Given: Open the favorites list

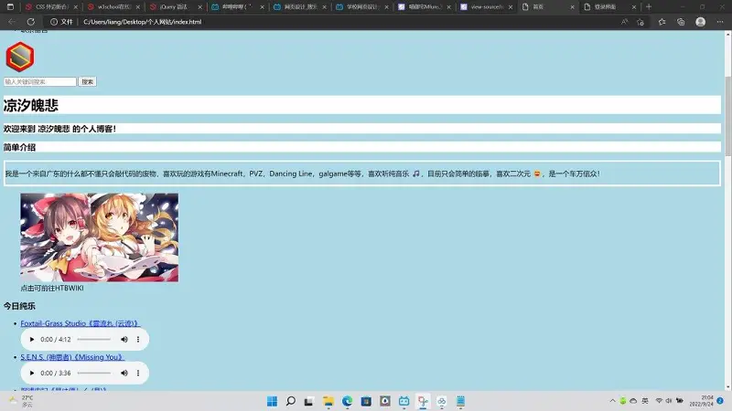Looking at the screenshot, I should [x=662, y=22].
